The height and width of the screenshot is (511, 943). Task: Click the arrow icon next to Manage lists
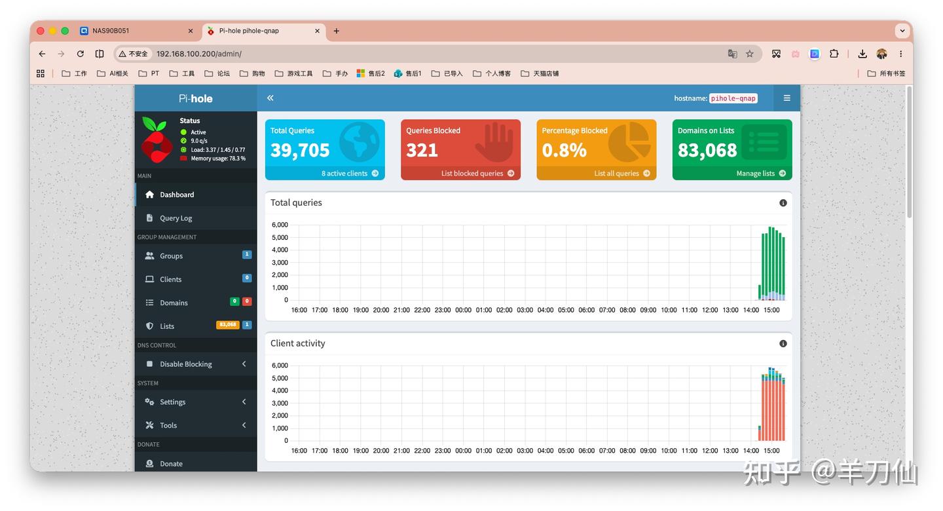(x=782, y=174)
